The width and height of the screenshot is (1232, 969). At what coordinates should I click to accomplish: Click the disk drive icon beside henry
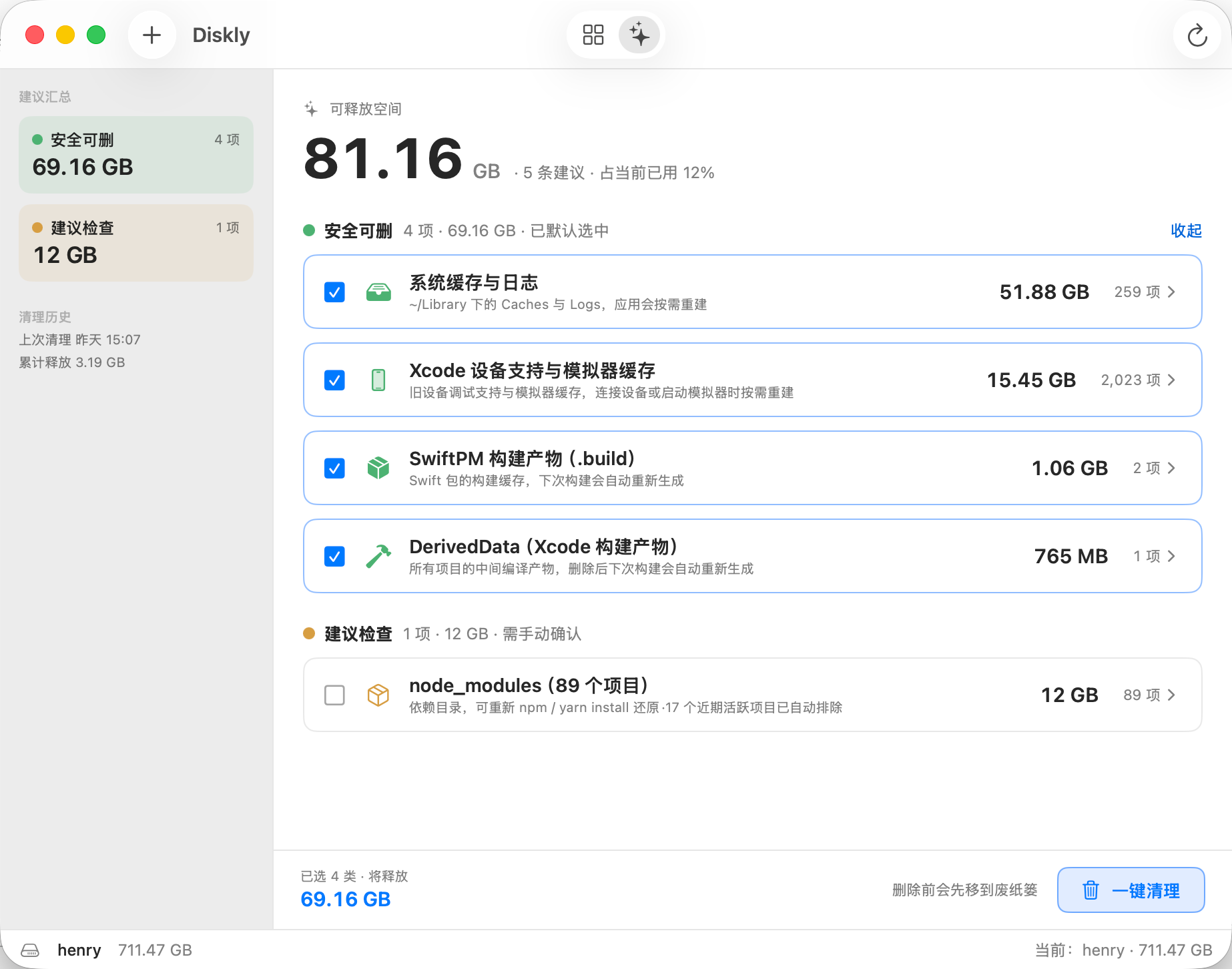(x=30, y=950)
